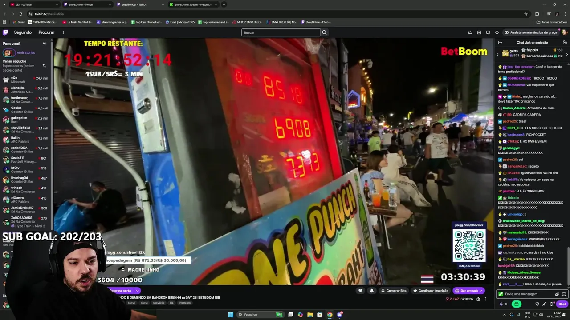Open zorlaKOKA channel in the sidebar
570x320 pixels.
pos(26,150)
